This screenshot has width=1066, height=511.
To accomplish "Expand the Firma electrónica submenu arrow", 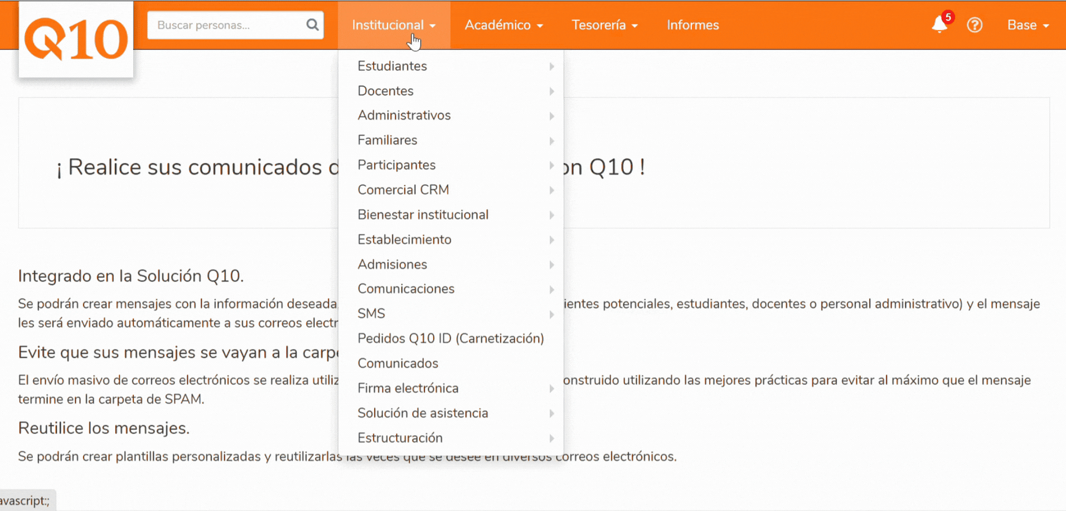I will coord(551,388).
